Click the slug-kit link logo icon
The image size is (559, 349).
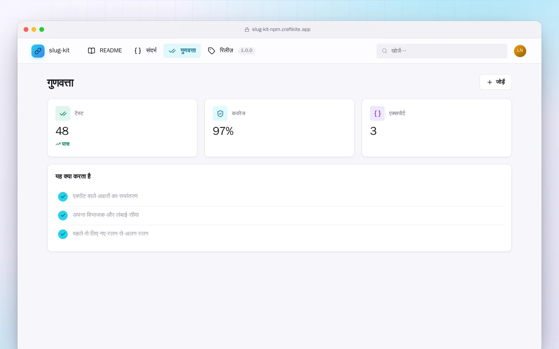pyautogui.click(x=38, y=51)
